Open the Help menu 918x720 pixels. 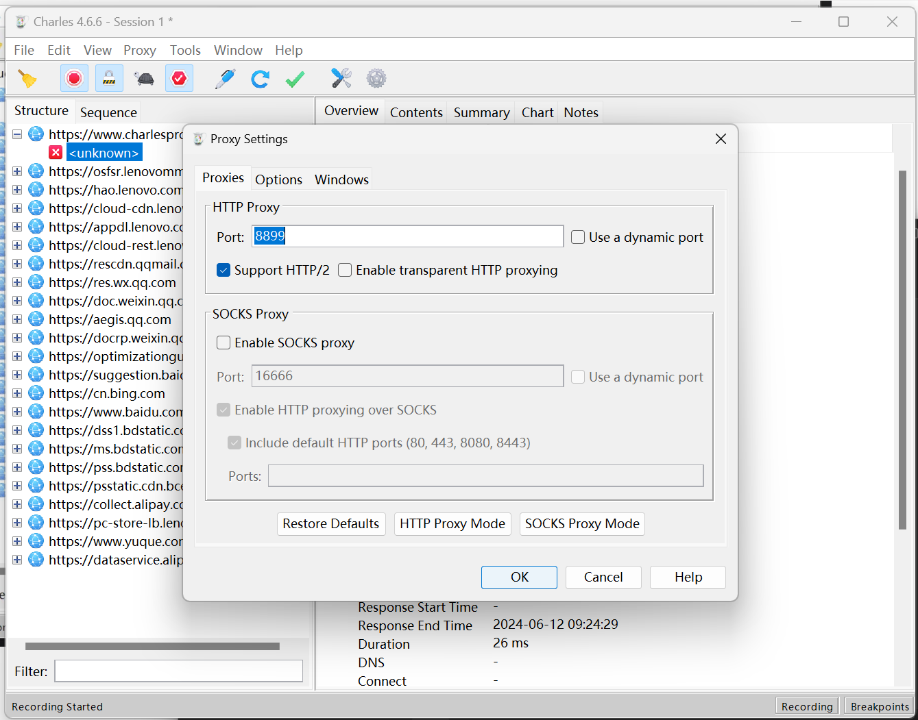(289, 50)
